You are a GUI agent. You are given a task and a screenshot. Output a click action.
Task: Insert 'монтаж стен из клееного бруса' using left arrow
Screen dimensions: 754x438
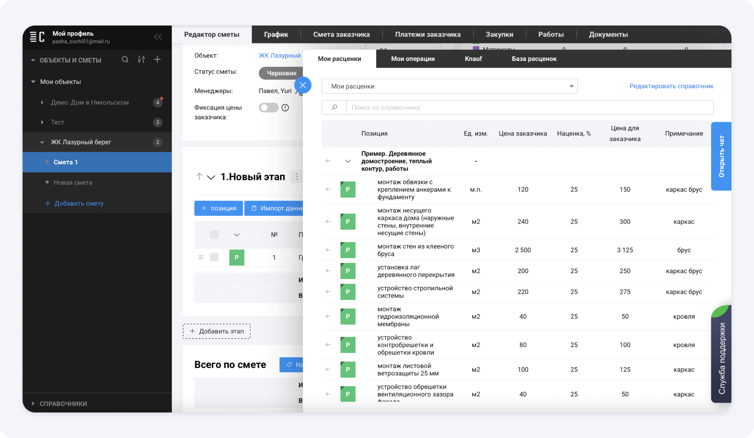328,250
